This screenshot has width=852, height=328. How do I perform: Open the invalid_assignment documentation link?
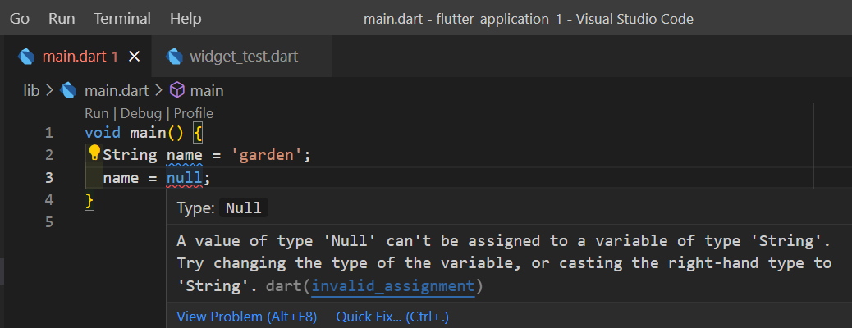click(393, 286)
